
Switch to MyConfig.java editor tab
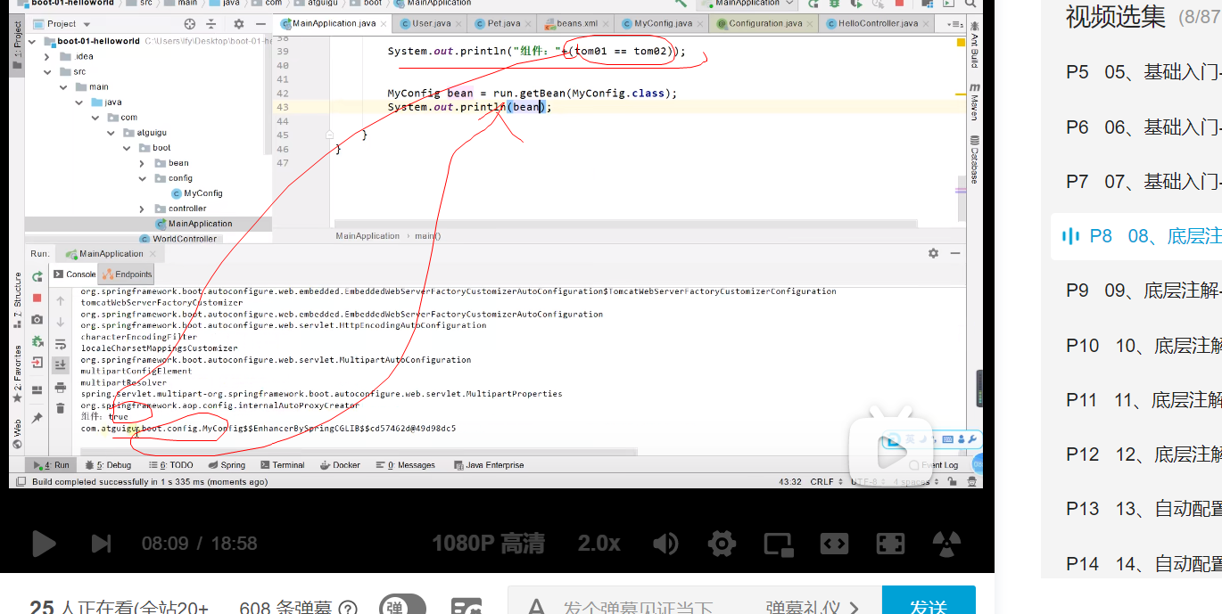(x=662, y=23)
